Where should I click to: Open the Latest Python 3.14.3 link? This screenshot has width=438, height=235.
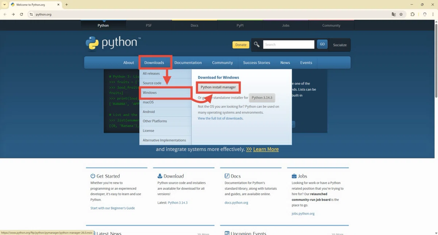[177, 203]
